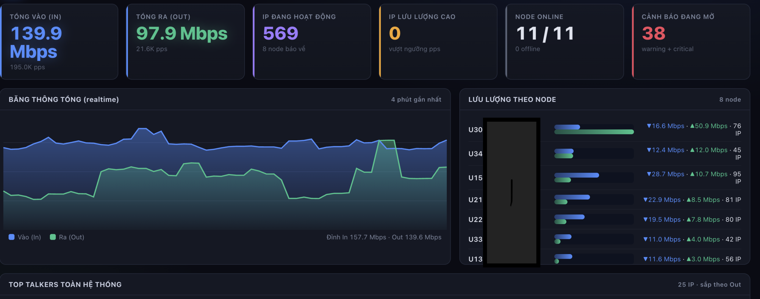
Task: Click the '0 offline' text
Action: [x=528, y=49]
